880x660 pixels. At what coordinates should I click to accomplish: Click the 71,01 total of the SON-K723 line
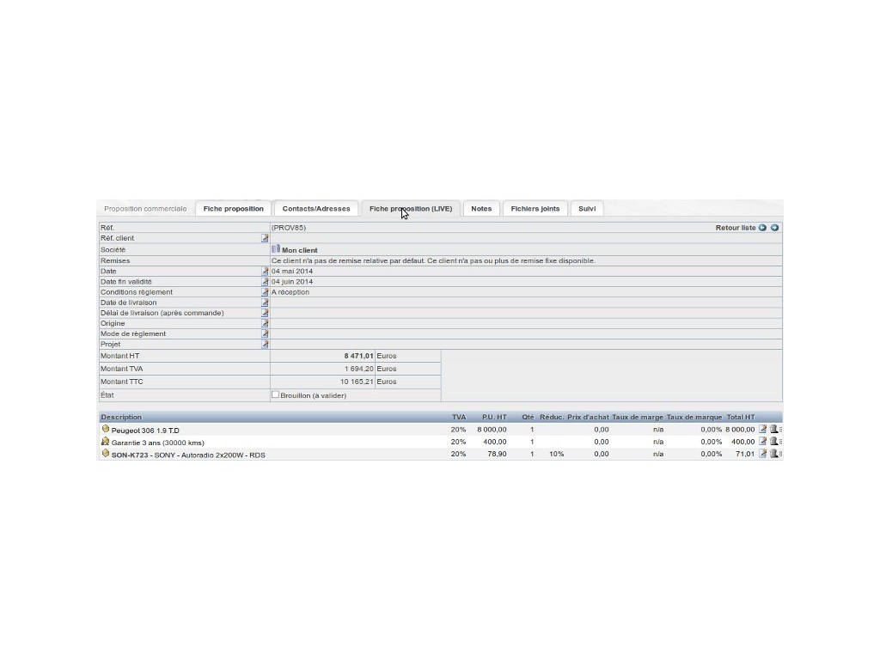pyautogui.click(x=745, y=454)
